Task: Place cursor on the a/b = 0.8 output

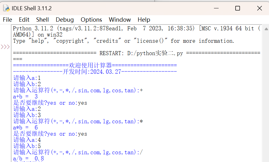Action: (28, 159)
